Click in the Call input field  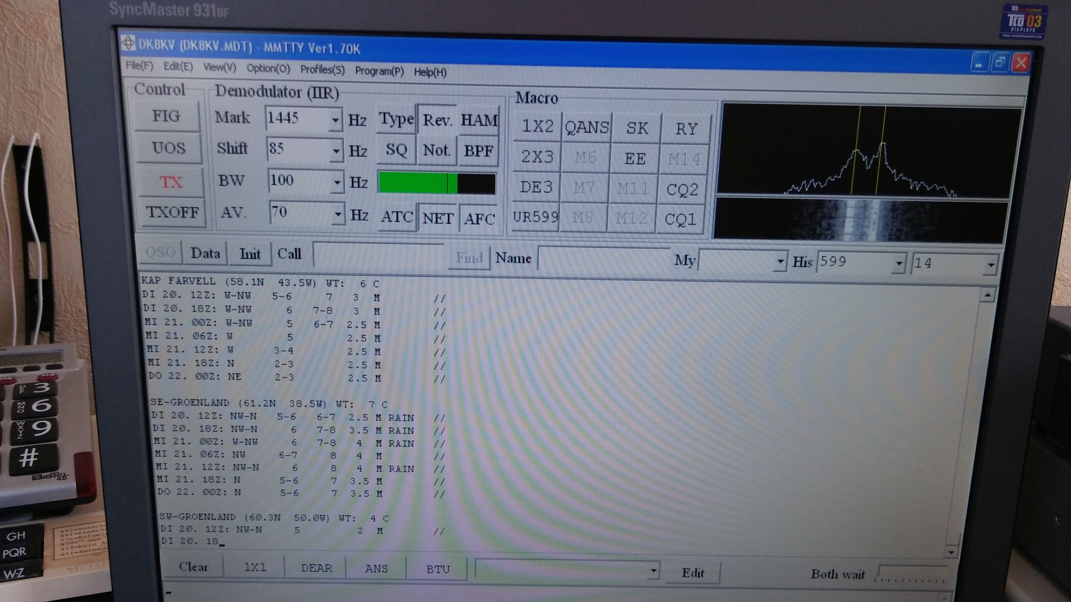click(x=378, y=255)
